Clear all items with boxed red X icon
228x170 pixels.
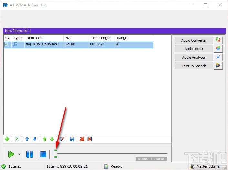89,139
